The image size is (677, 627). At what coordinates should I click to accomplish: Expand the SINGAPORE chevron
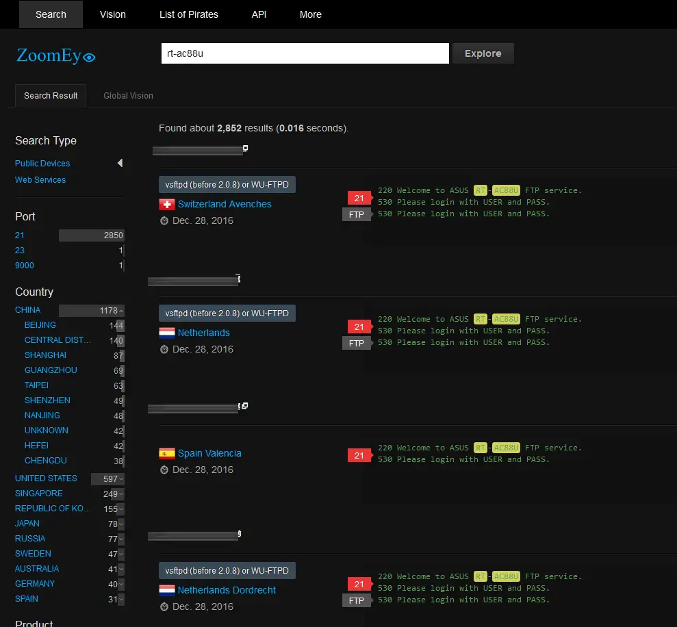pos(121,494)
